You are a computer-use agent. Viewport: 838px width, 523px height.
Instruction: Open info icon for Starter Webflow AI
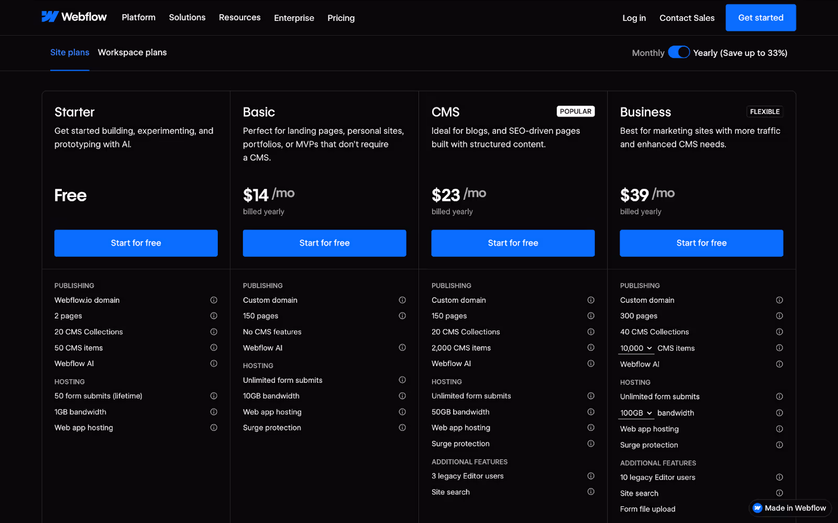click(214, 363)
